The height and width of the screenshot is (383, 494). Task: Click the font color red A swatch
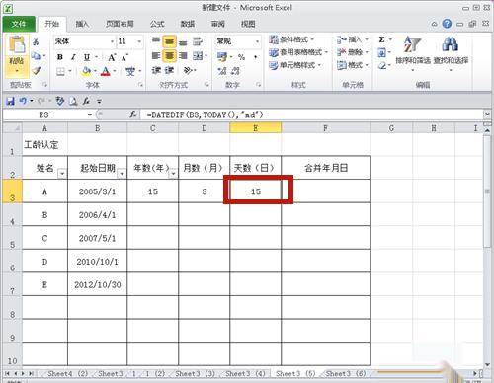tap(106, 71)
